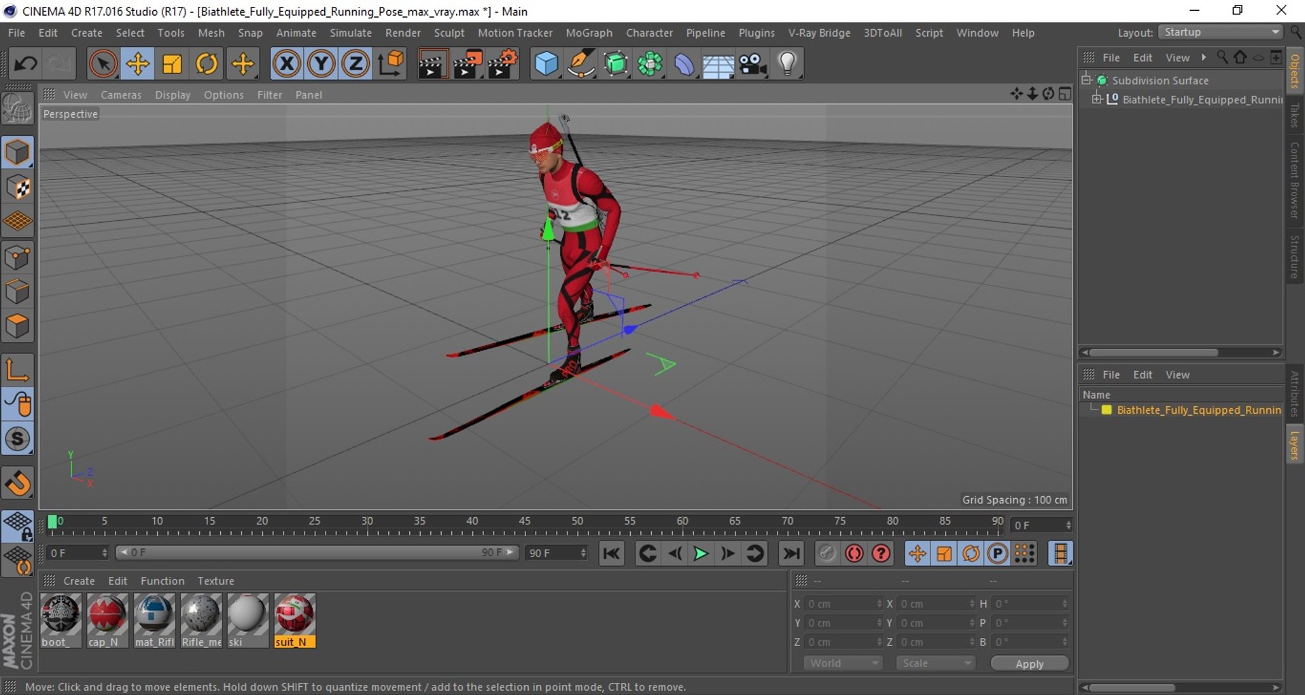
Task: Open the Layout dropdown showing Startup
Action: 1221,33
